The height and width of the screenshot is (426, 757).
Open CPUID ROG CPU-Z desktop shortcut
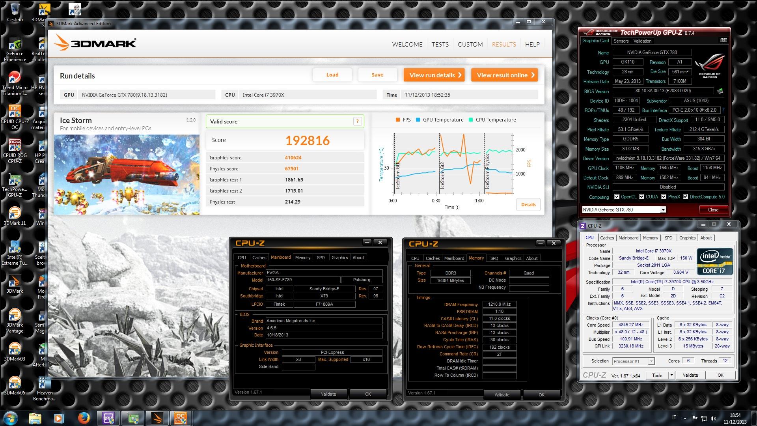[x=15, y=151]
